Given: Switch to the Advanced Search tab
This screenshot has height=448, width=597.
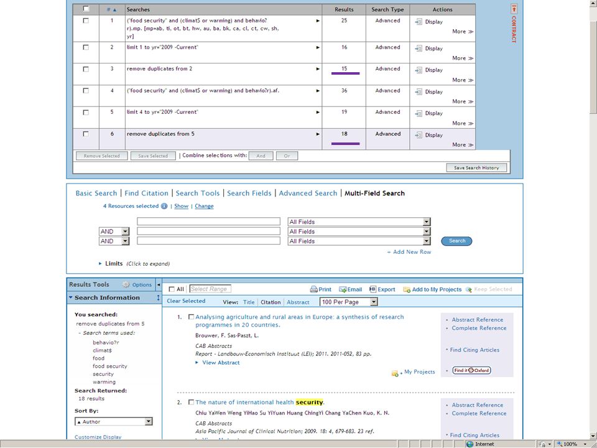Looking at the screenshot, I should (308, 193).
